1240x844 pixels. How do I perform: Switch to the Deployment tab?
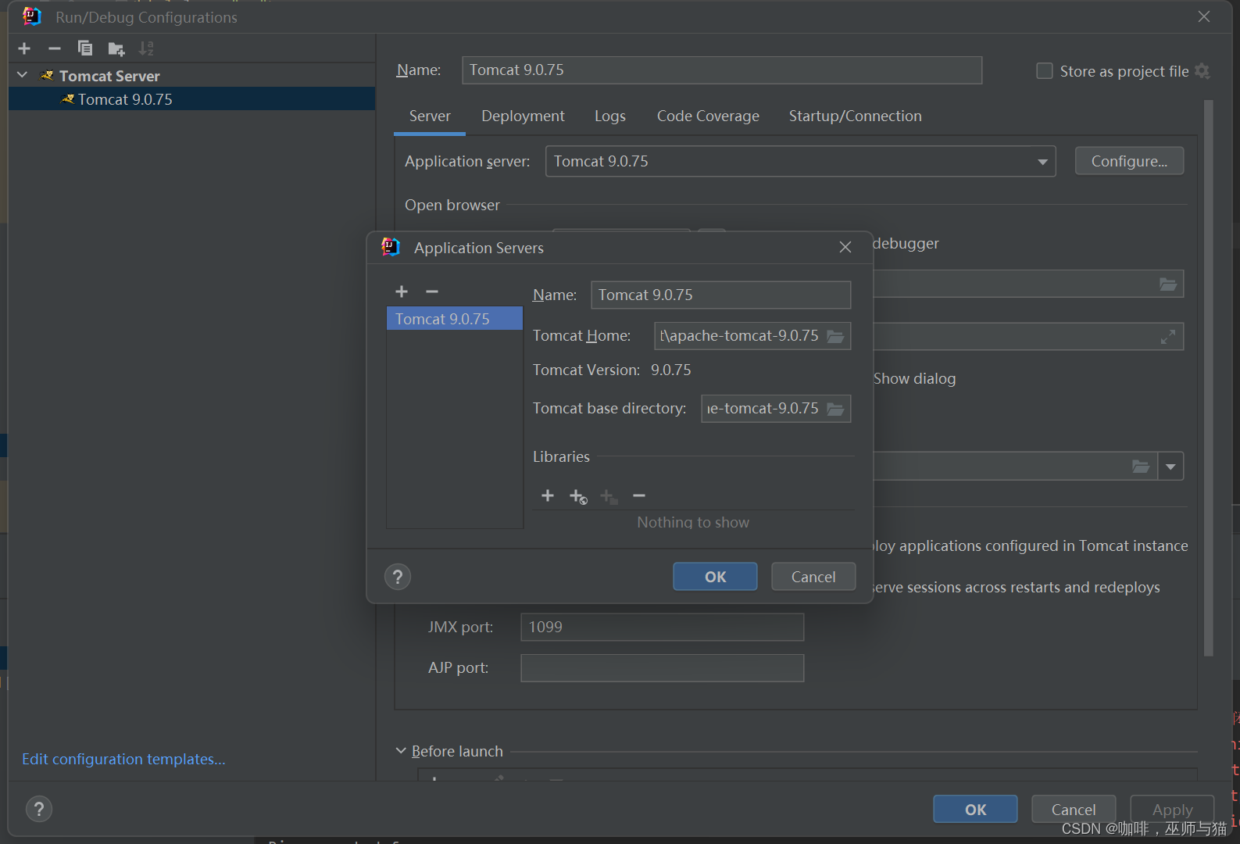(523, 116)
